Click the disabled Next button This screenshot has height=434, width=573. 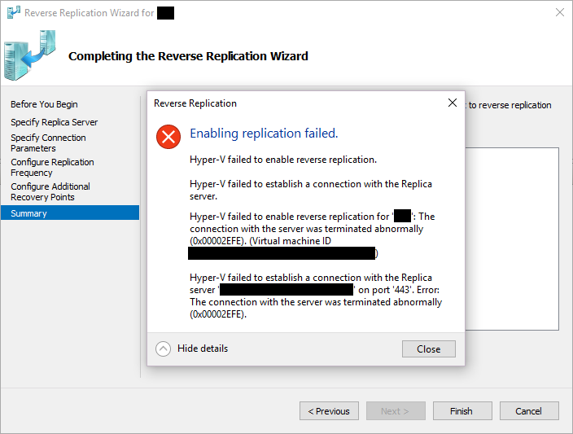pyautogui.click(x=396, y=411)
